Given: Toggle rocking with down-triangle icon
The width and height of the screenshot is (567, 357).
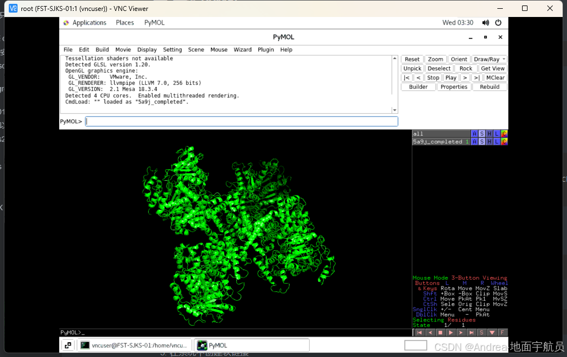Looking at the screenshot, I should [x=492, y=332].
